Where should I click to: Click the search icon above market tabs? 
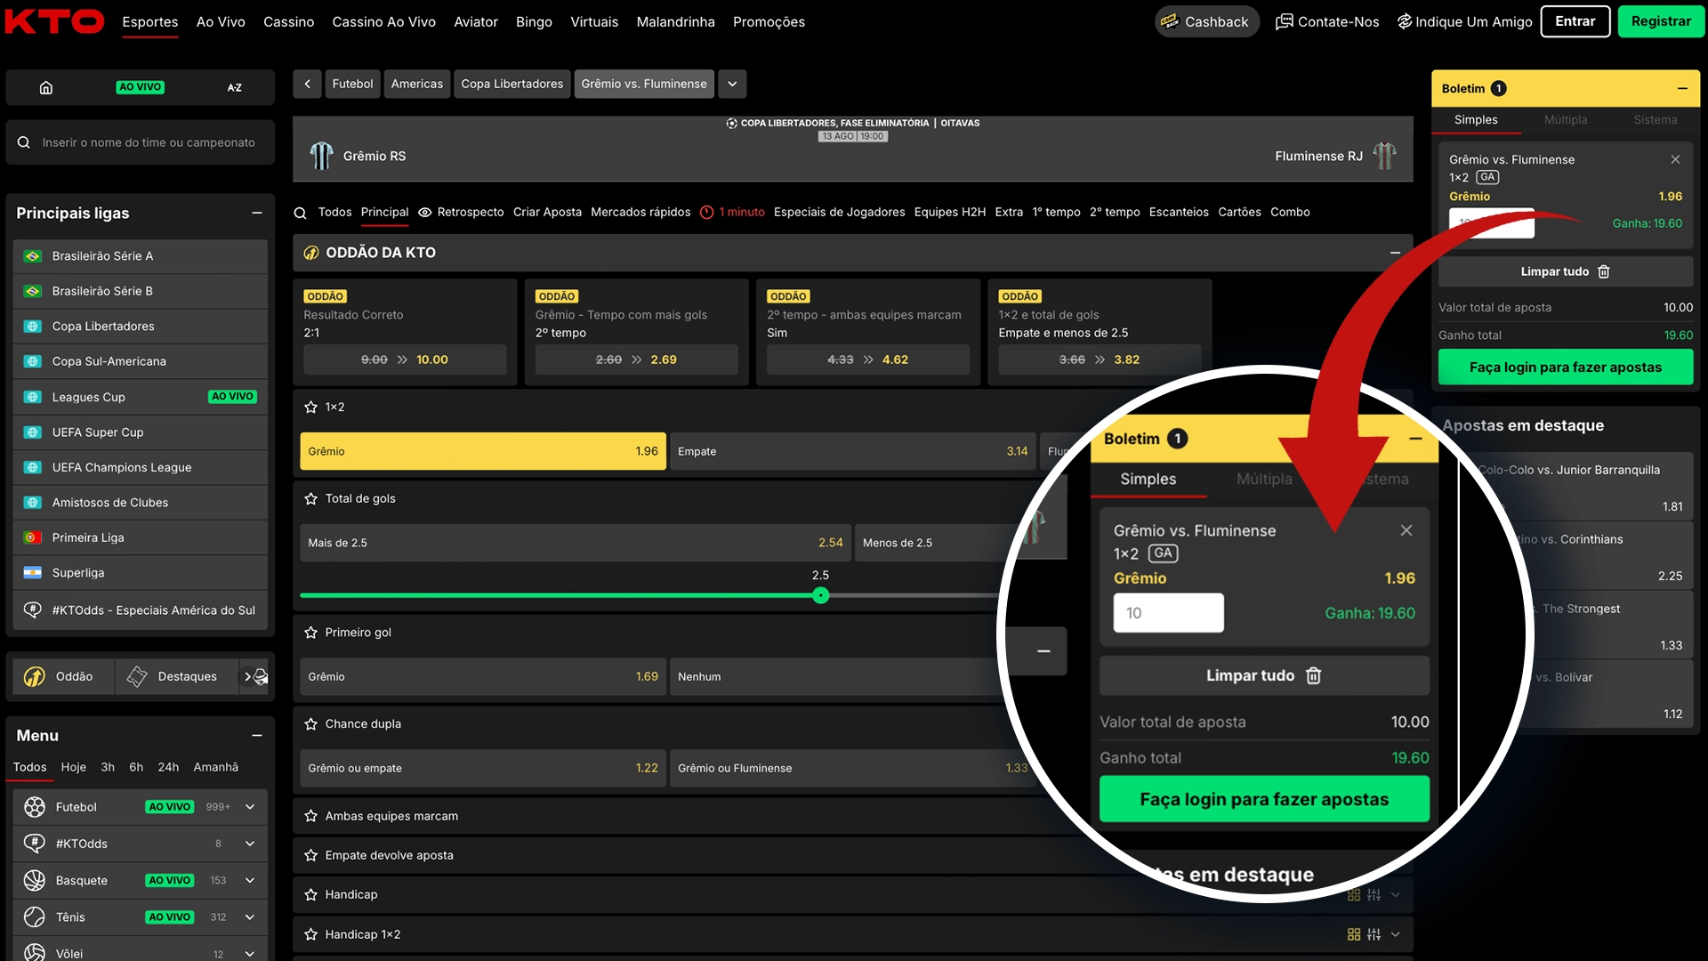coord(301,213)
